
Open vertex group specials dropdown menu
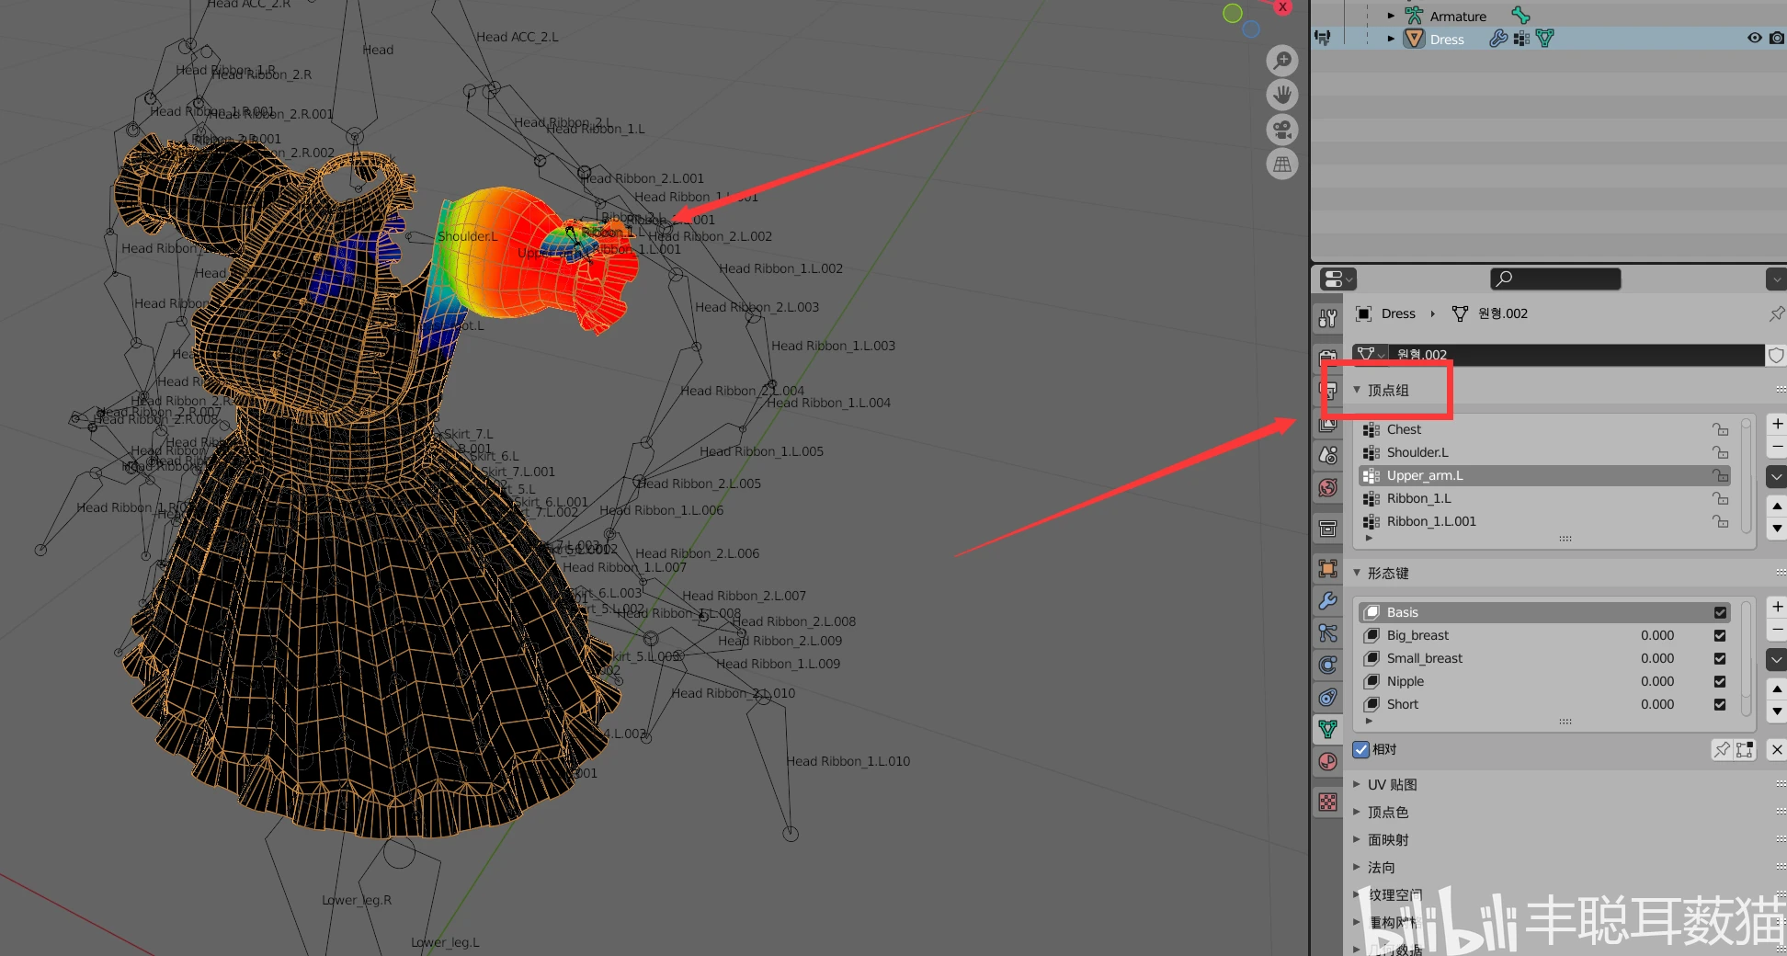tap(1777, 476)
